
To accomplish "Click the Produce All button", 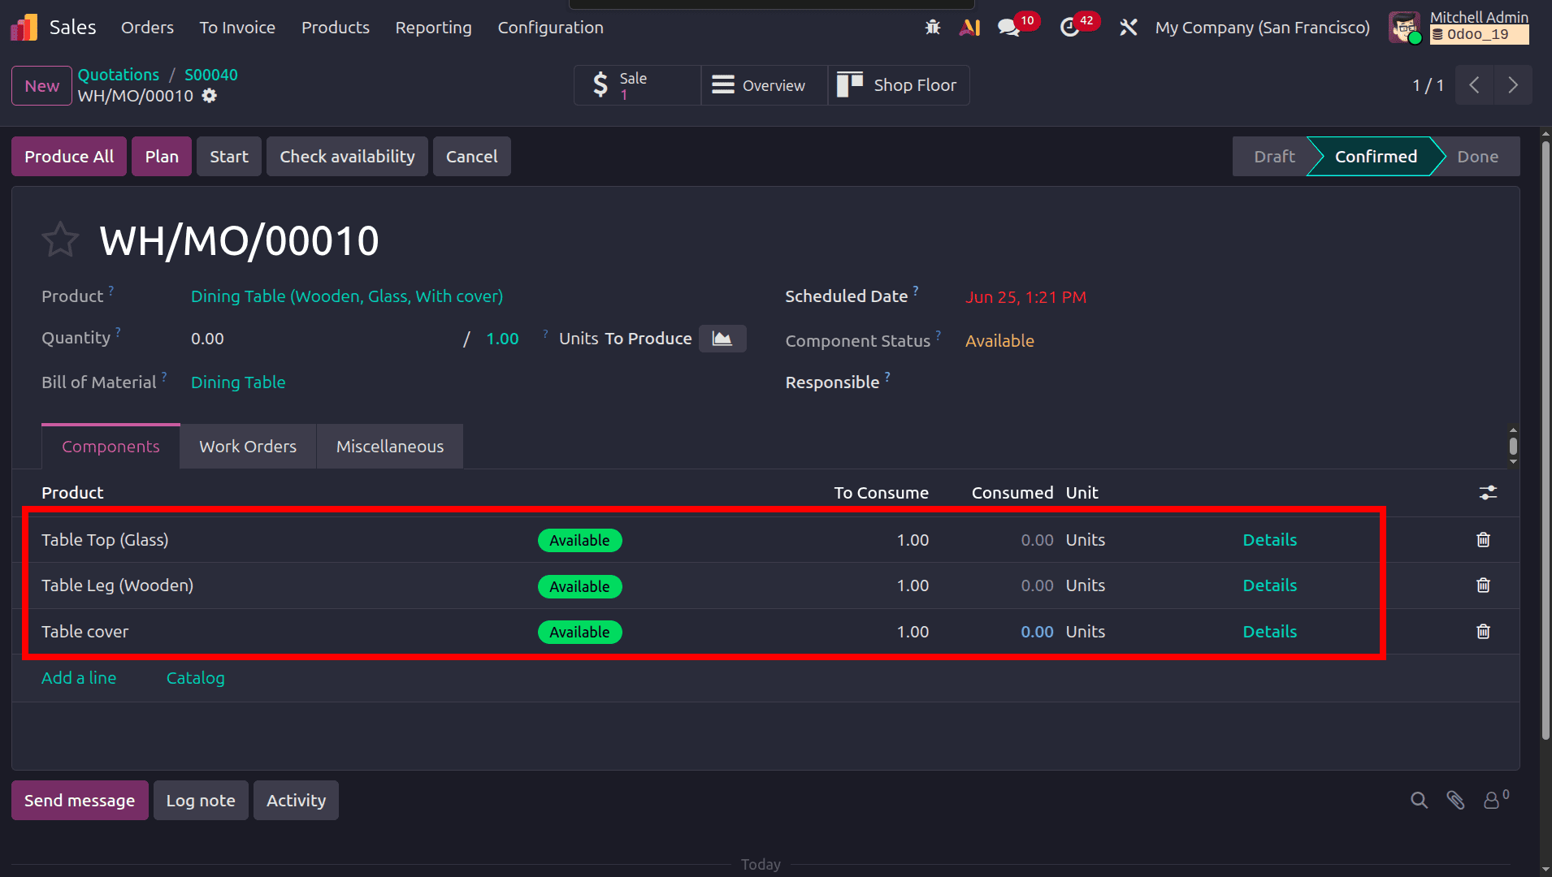I will coord(69,157).
